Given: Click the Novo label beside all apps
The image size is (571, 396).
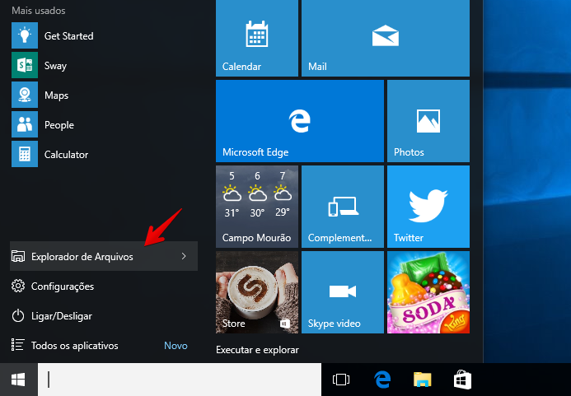Looking at the screenshot, I should [x=176, y=346].
